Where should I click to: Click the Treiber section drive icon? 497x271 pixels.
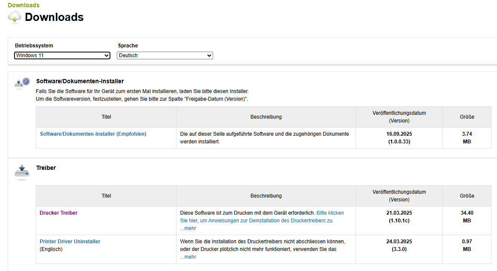[x=22, y=172]
